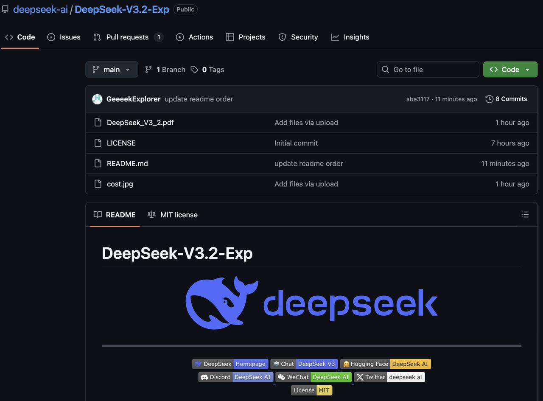Viewport: 543px width, 401px height.
Task: Open the cost.jpg file
Action: point(120,184)
